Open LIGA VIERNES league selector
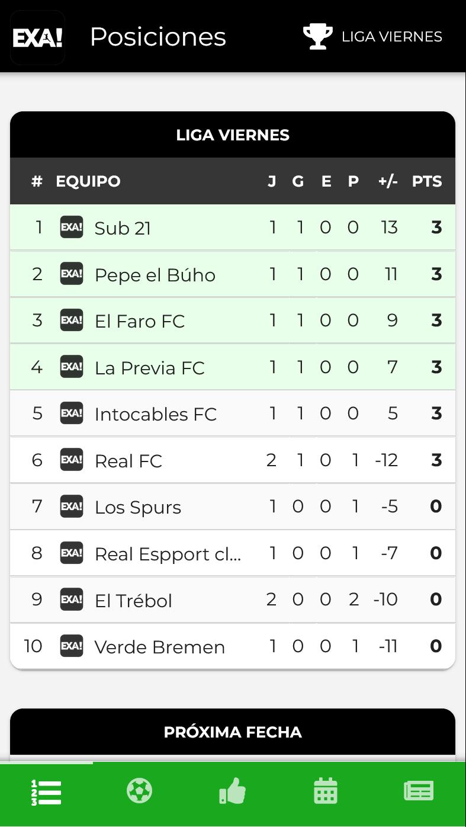The height and width of the screenshot is (827, 466). pos(373,36)
